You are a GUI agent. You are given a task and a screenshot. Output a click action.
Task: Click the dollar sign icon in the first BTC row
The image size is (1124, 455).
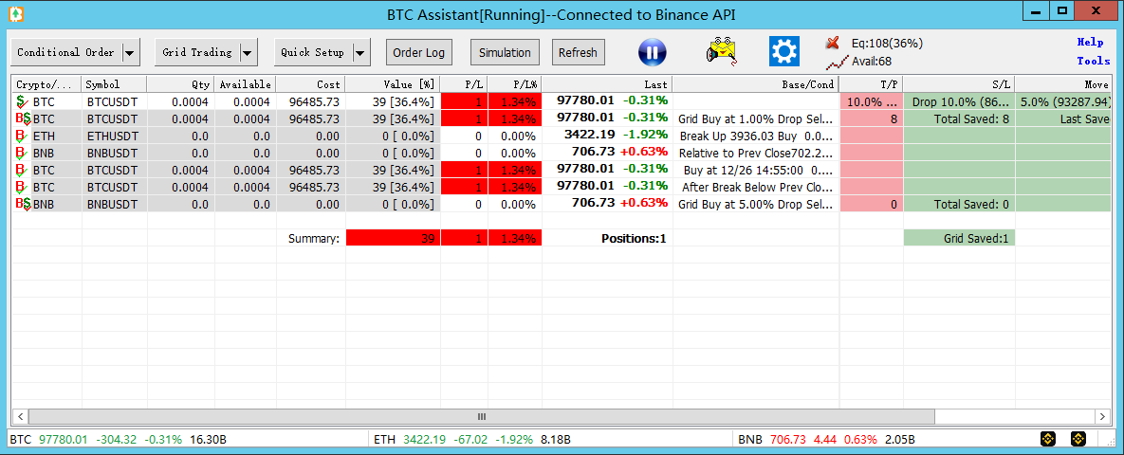(x=22, y=101)
